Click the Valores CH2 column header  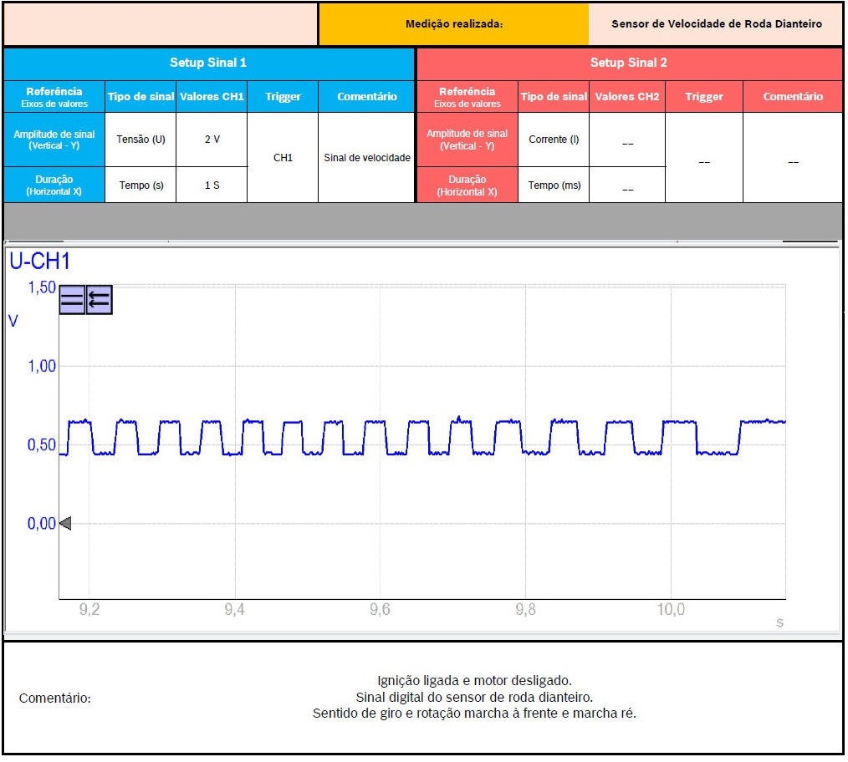[626, 97]
